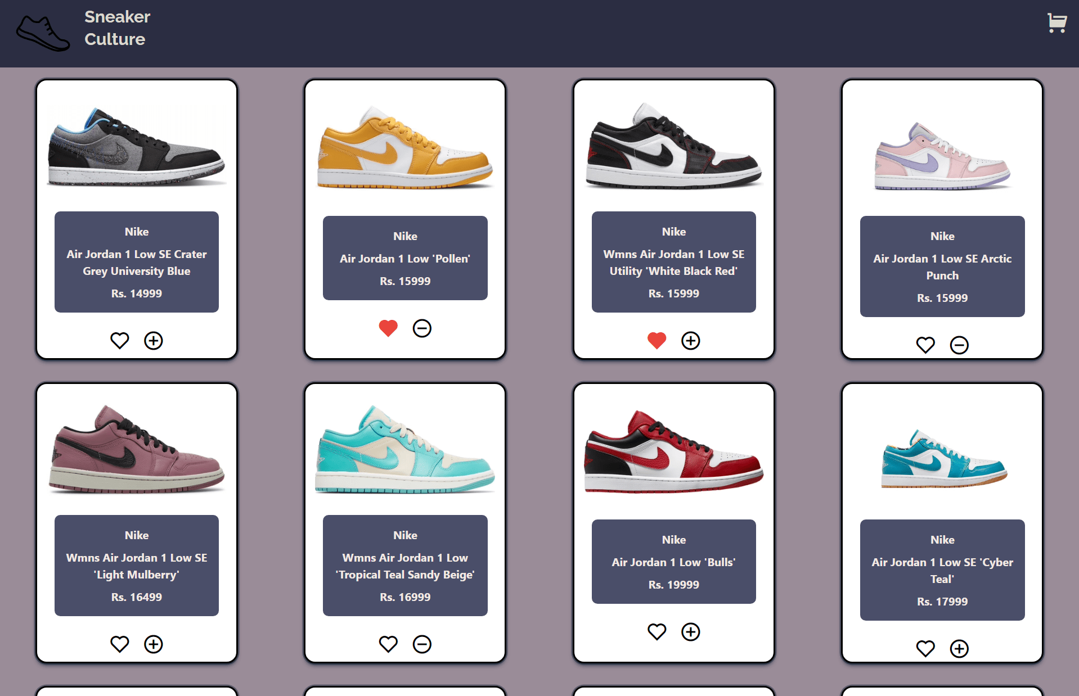
Task: Unlike the 'White Black Red' Utility sneaker
Action: pos(657,341)
